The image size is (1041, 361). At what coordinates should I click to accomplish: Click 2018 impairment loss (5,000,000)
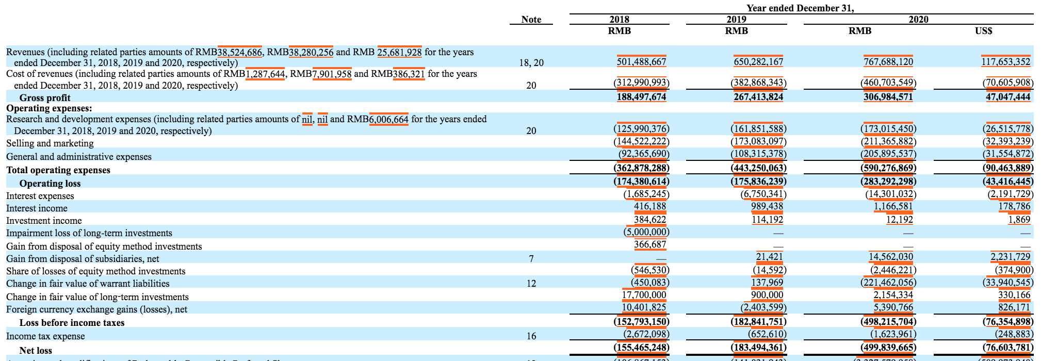[645, 232]
